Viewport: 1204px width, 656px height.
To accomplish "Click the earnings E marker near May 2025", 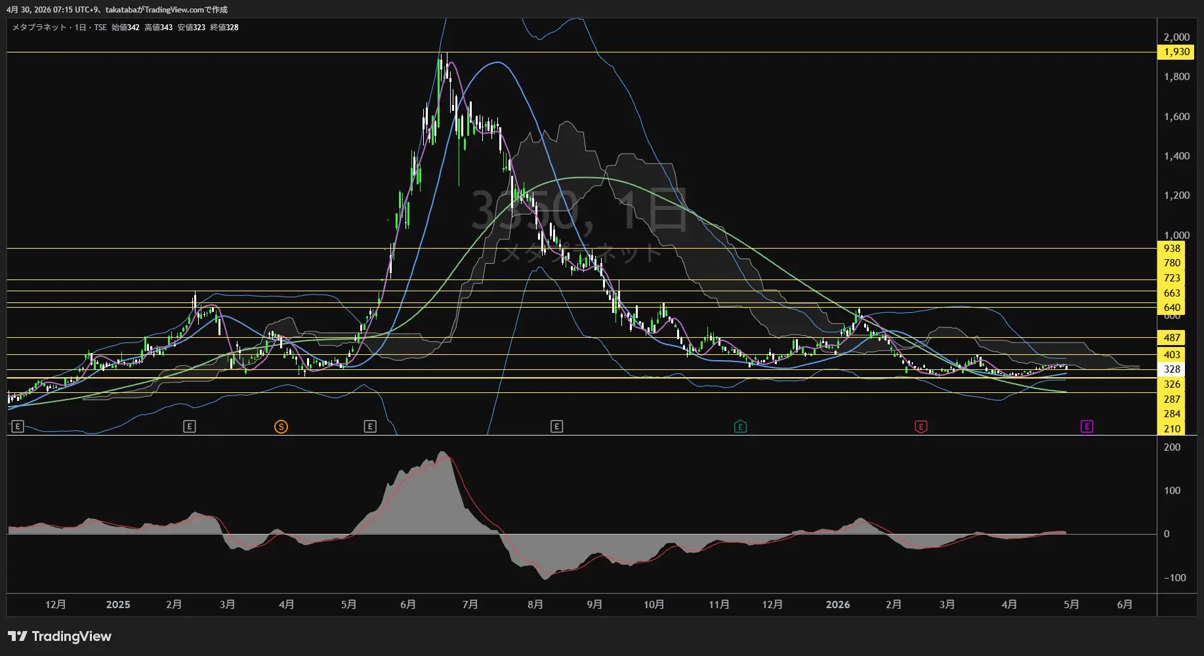I will (x=370, y=427).
